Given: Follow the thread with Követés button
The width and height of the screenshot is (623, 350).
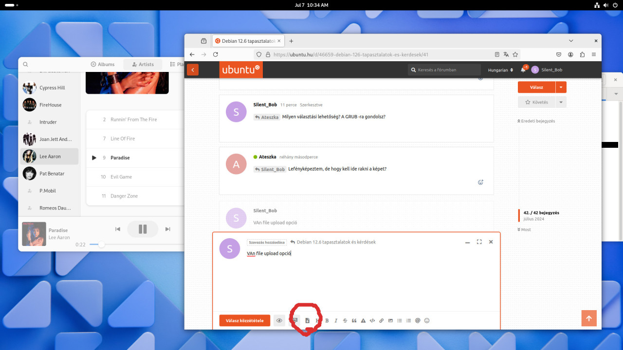Looking at the screenshot, I should pos(536,102).
